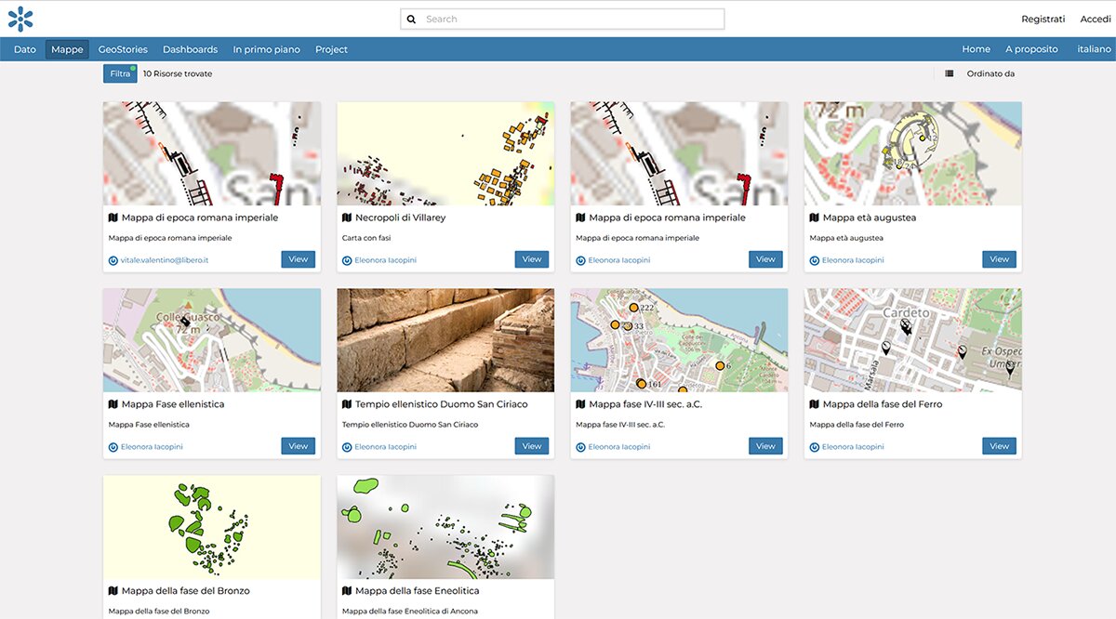Click map icon beside Tempio ellenistico Duomo San Ciriaco
1116x619 pixels.
tap(347, 404)
